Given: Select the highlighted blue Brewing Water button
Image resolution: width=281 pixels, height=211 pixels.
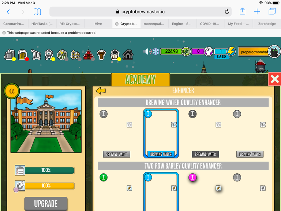Looking at the screenshot, I should tap(161, 154).
